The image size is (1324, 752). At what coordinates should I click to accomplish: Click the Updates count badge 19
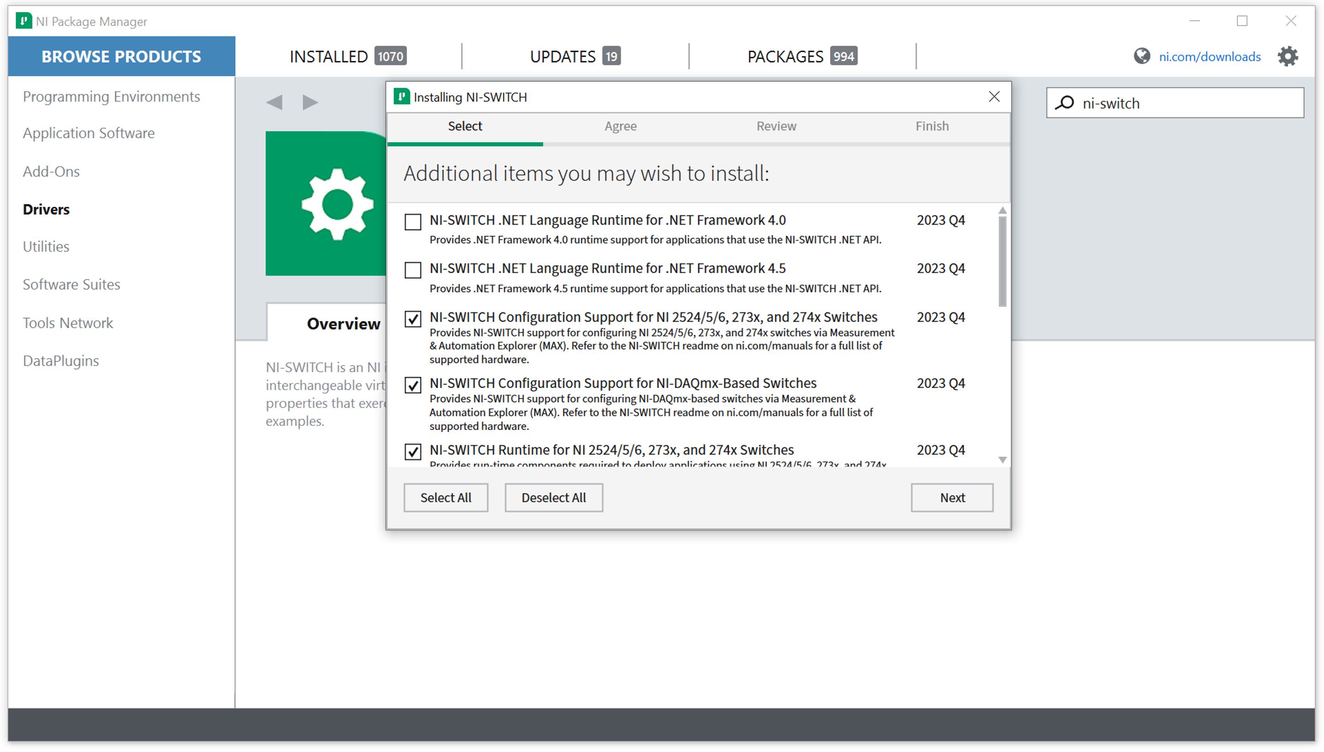tap(611, 56)
